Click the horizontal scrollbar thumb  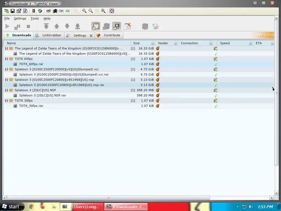tap(108, 198)
